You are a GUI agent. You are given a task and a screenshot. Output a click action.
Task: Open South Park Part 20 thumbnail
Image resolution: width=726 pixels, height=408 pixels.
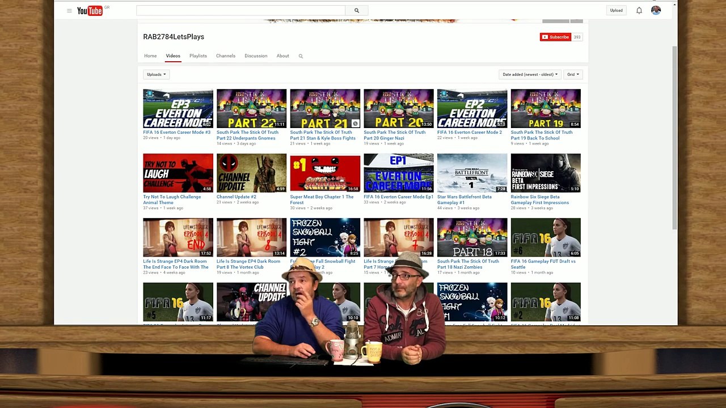click(399, 109)
